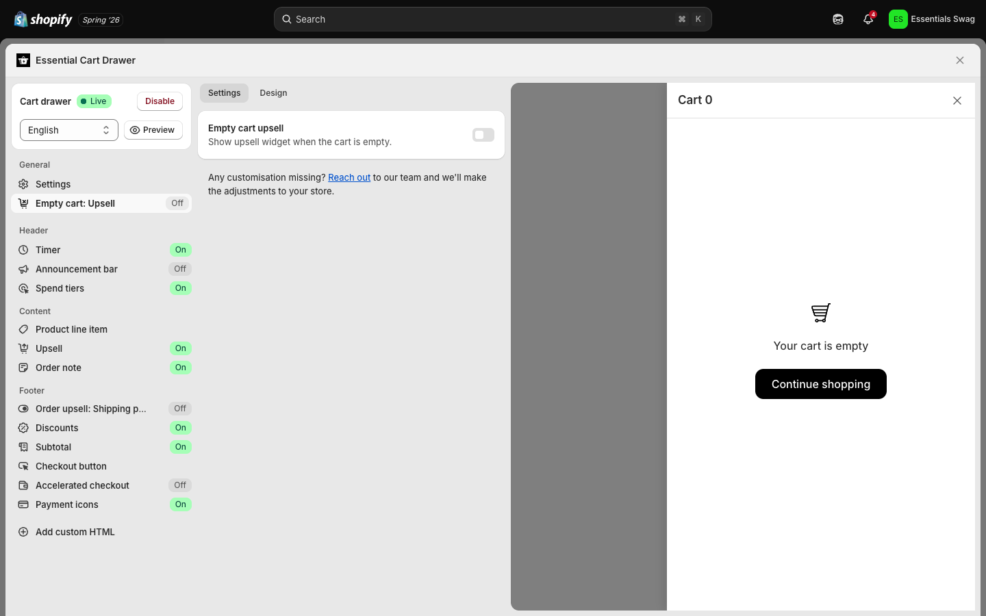Switch to the Design tab
Image resolution: width=986 pixels, height=616 pixels.
[273, 93]
